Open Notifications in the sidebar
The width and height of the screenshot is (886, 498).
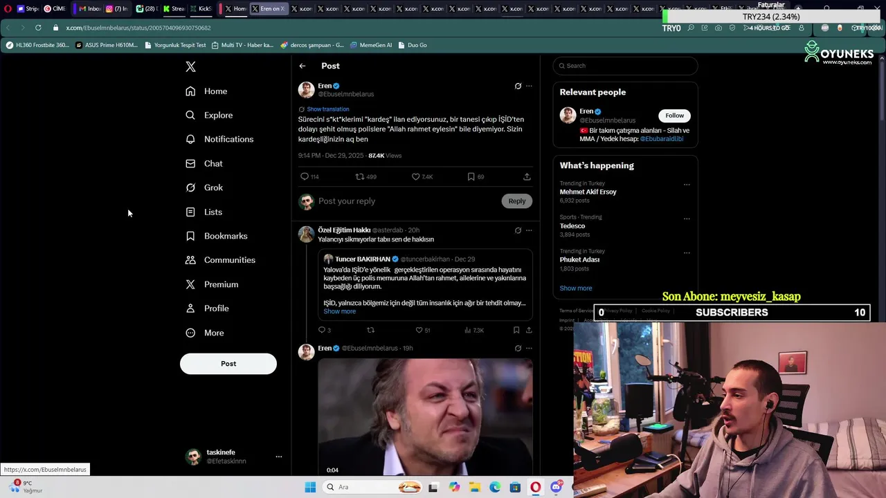click(x=219, y=139)
